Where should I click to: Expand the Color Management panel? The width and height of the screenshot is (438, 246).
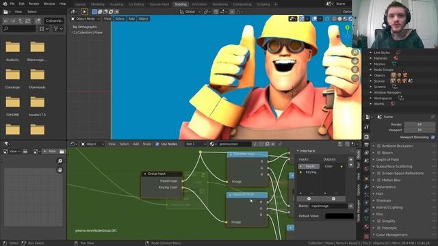tap(391, 235)
